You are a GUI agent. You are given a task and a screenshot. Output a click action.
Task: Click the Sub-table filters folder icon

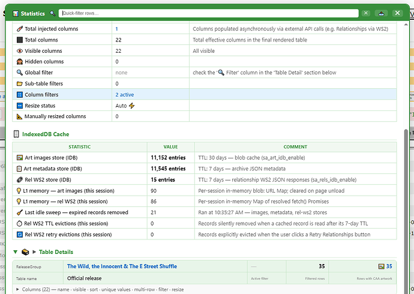coord(20,83)
